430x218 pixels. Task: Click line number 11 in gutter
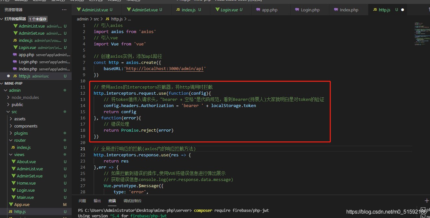click(x=83, y=87)
